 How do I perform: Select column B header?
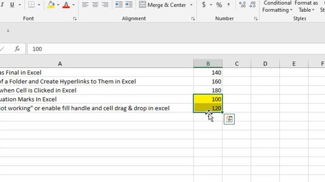[x=208, y=64]
